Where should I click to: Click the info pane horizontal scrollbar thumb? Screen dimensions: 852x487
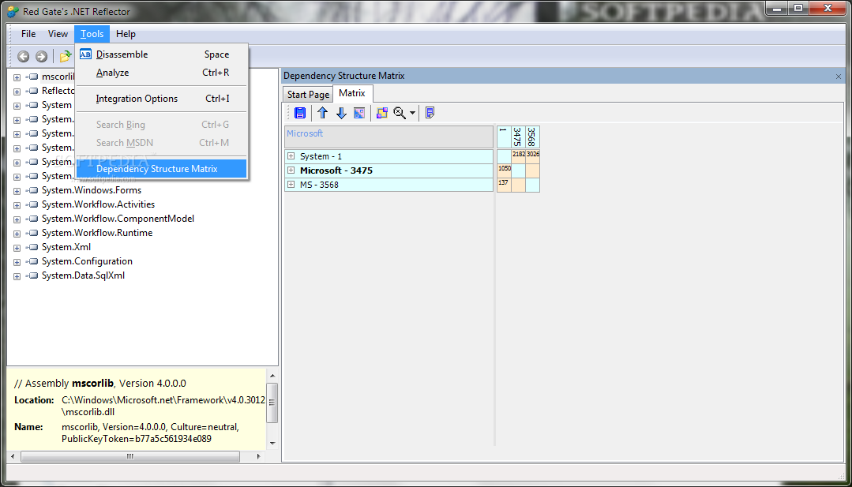[x=129, y=456]
